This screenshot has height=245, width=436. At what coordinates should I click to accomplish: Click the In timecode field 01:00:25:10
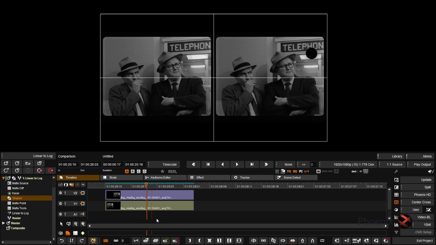[x=68, y=164]
